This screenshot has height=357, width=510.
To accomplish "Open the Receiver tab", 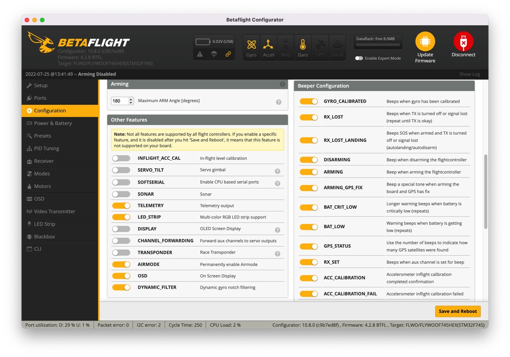I will pyautogui.click(x=60, y=161).
